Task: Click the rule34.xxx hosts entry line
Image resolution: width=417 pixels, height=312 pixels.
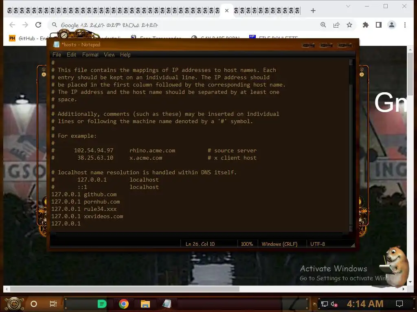Action: point(84,209)
